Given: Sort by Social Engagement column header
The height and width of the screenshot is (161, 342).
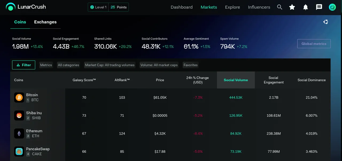Looking at the screenshot, I should [274, 80].
